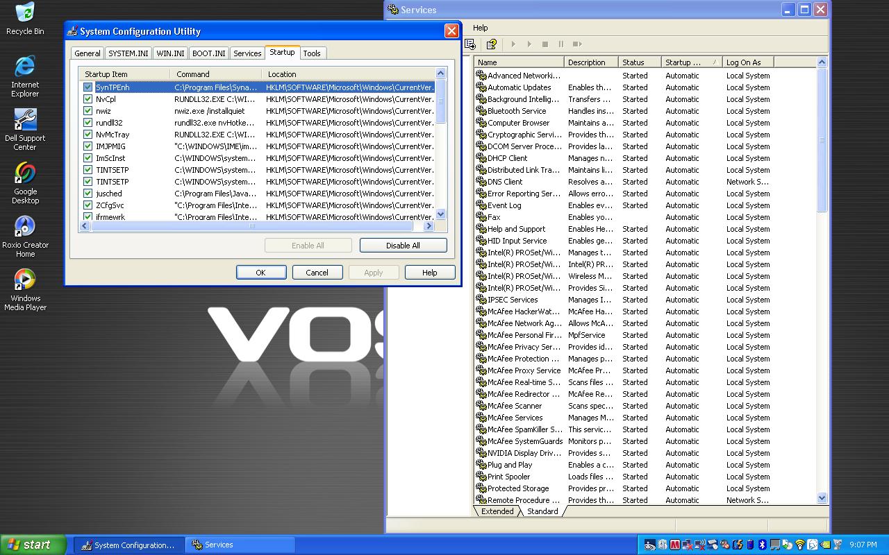This screenshot has width=889, height=555.
Task: Select the Internet Explorer desktop icon
Action: point(25,76)
